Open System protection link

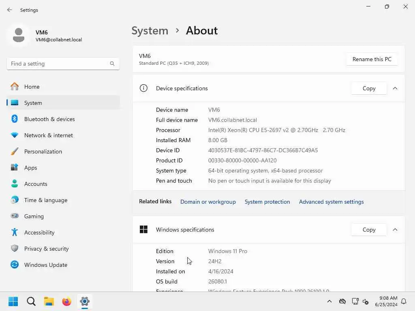click(267, 202)
